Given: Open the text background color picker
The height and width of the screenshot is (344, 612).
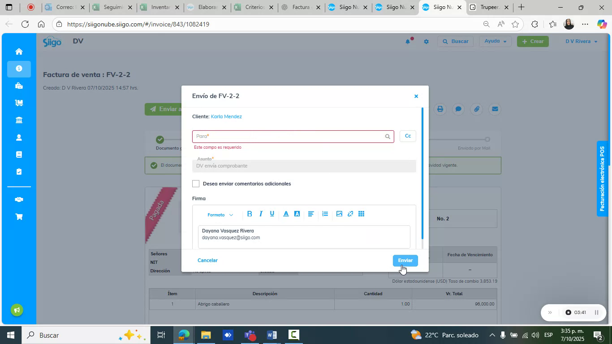Looking at the screenshot, I should coord(297,214).
